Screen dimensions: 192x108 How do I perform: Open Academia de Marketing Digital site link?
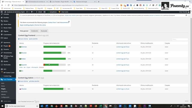pyautogui.click(x=15, y=12)
